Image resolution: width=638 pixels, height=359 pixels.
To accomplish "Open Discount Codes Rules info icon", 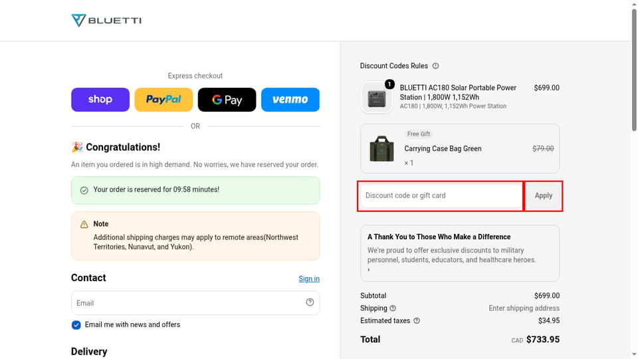I will click(435, 66).
